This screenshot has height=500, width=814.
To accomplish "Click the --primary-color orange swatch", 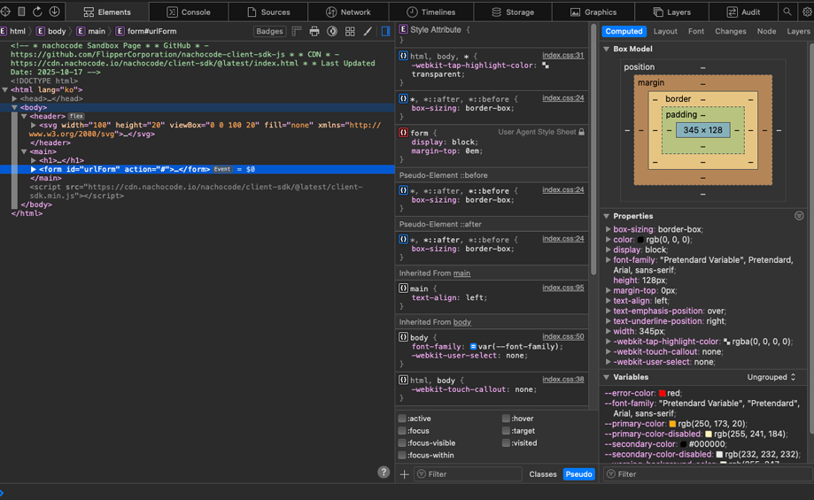I will click(673, 424).
